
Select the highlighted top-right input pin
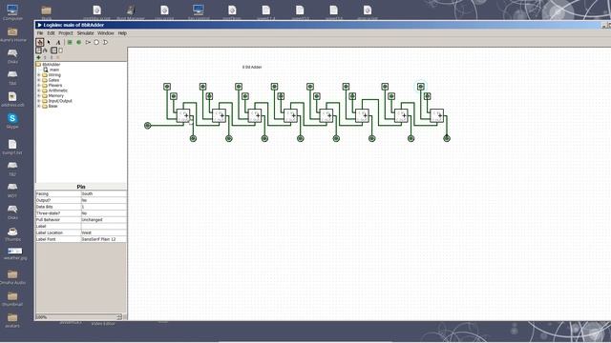click(x=421, y=87)
